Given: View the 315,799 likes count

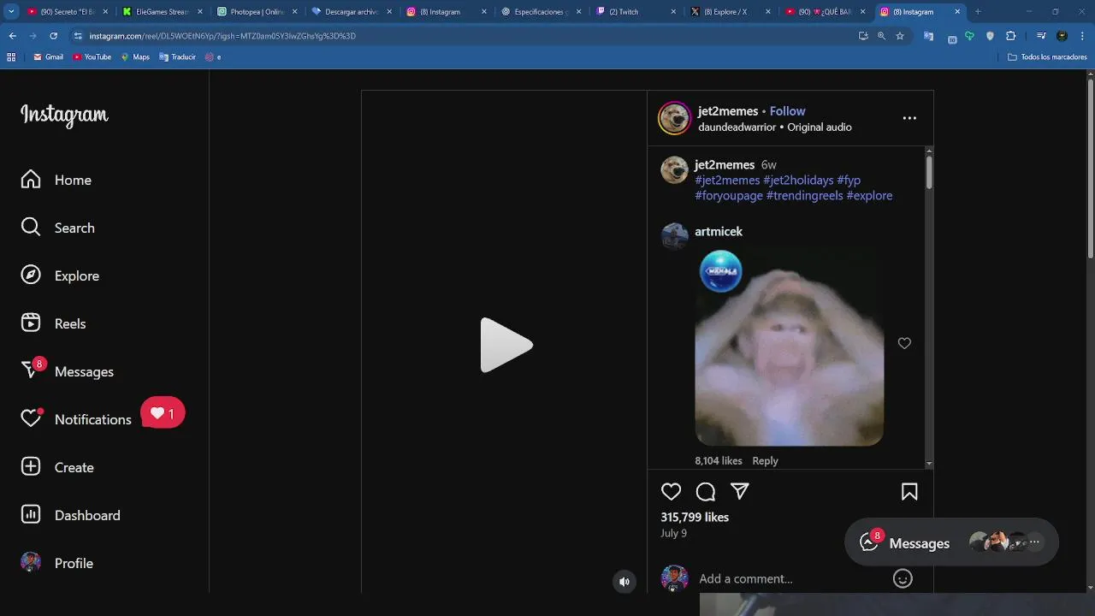Looking at the screenshot, I should coord(695,517).
